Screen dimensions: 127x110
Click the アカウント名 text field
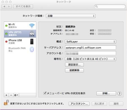coord(90,53)
